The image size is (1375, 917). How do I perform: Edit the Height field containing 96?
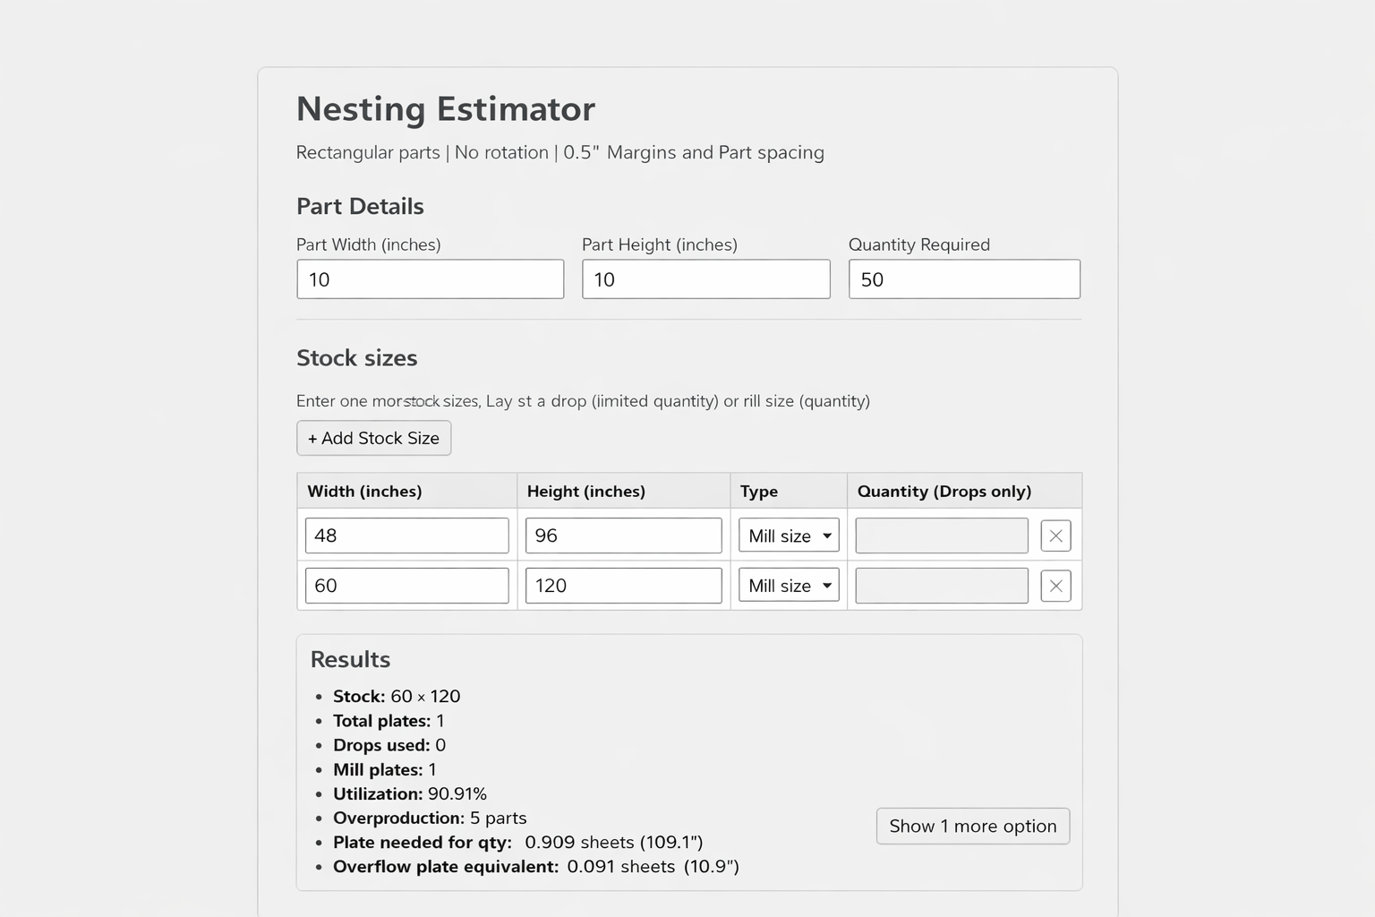point(623,535)
